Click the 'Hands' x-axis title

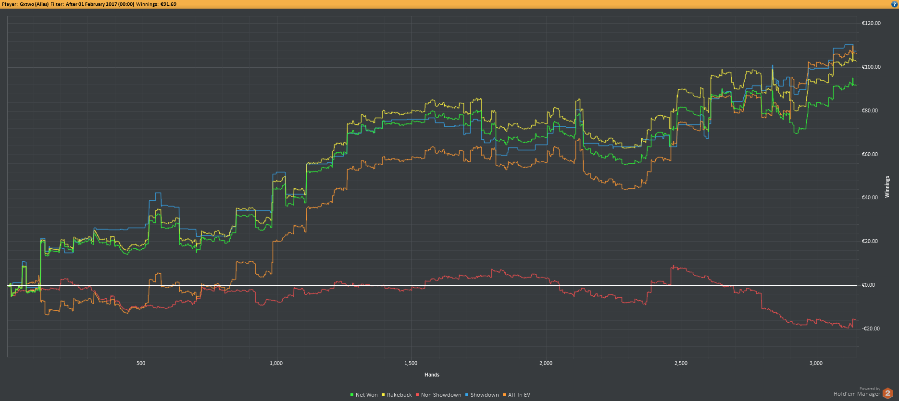pos(432,375)
